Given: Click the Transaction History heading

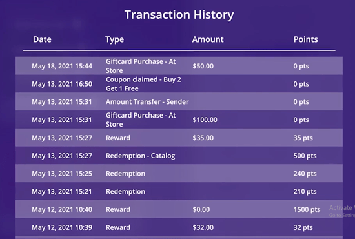Looking at the screenshot, I should pos(179,15).
